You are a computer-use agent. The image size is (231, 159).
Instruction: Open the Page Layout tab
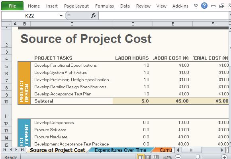tap(76, 6)
